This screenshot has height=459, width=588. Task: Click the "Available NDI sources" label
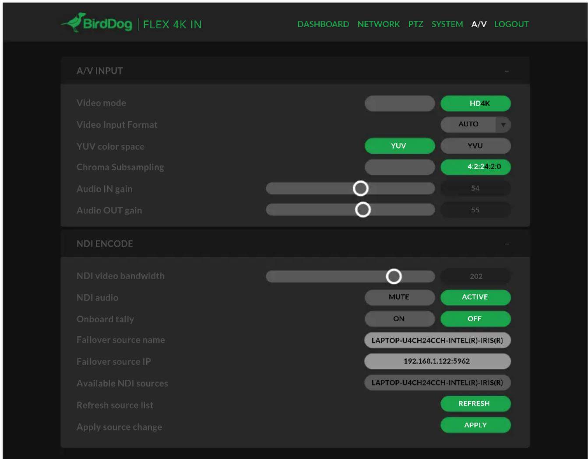pos(122,383)
